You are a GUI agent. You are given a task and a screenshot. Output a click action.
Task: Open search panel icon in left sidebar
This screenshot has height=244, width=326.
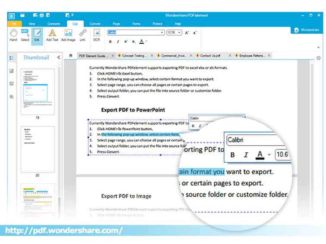12,97
